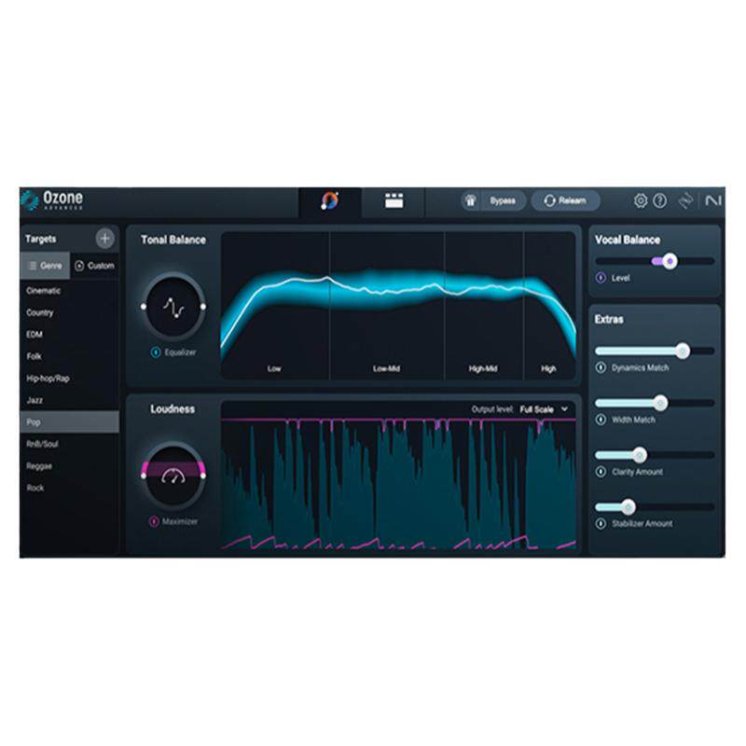
Task: Click the Ozone logo icon
Action: pyautogui.click(x=30, y=200)
